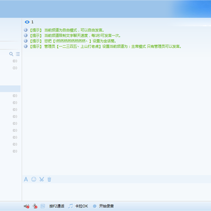Click the small icon beside 按F2通话
Image resolution: width=211 pixels, height=211 pixels.
43,206
